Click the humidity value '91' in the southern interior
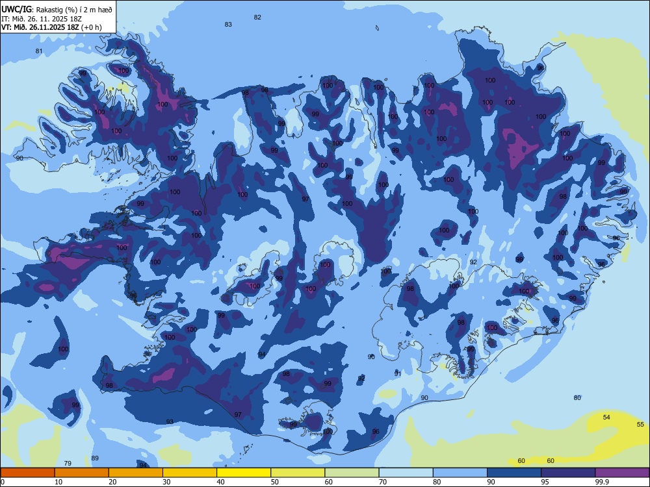Viewport: 650px width, 487px height. point(398,374)
